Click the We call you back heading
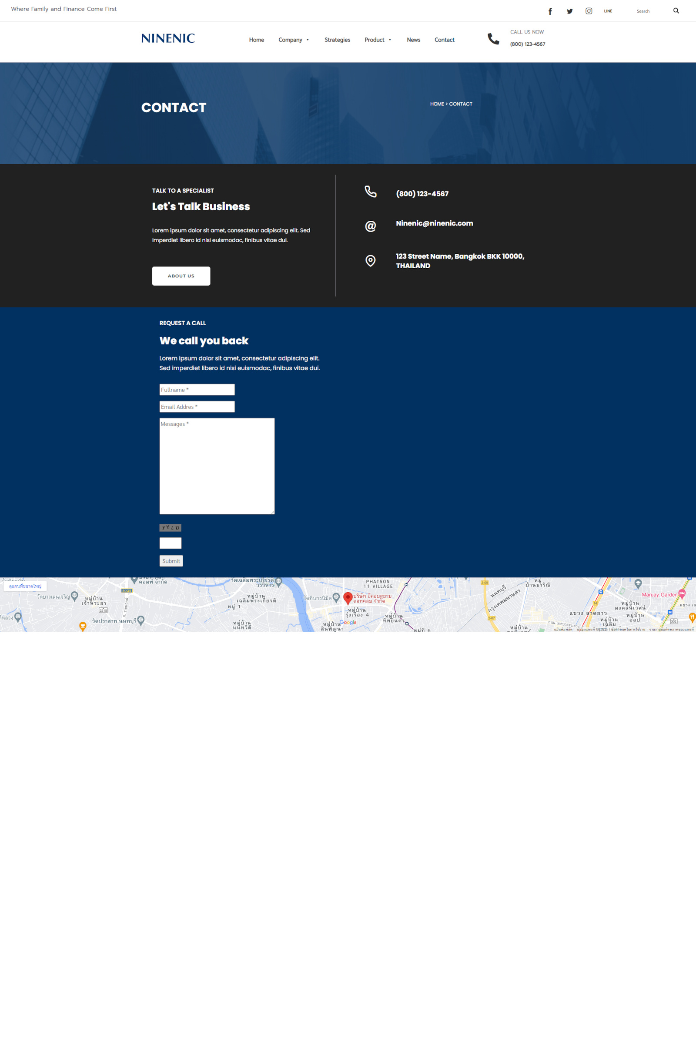696x1045 pixels. coord(204,341)
